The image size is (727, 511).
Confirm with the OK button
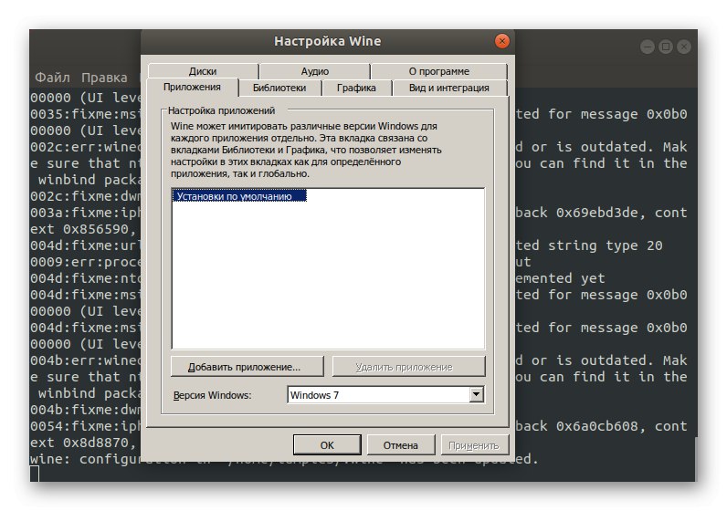[x=327, y=444]
